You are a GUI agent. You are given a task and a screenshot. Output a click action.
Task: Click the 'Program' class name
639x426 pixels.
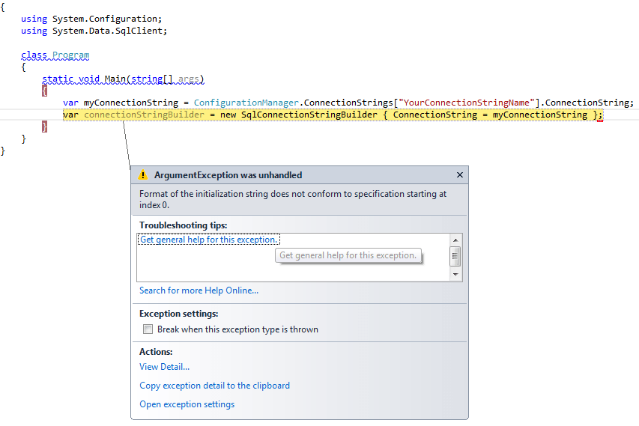click(70, 55)
